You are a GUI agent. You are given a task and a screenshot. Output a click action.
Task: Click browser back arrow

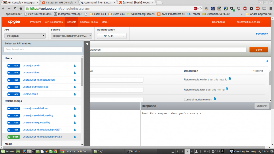(x=3, y=8)
